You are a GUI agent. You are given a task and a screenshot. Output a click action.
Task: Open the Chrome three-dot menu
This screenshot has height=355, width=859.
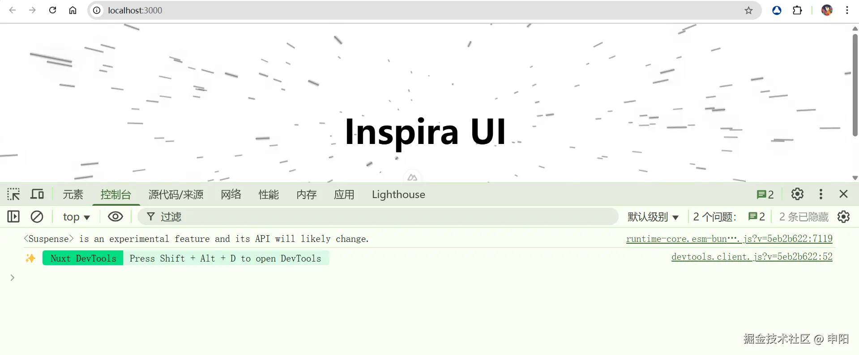[x=847, y=10]
